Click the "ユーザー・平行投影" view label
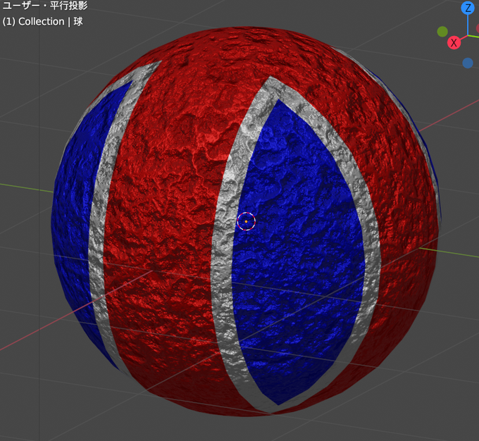479x441 pixels. click(45, 6)
